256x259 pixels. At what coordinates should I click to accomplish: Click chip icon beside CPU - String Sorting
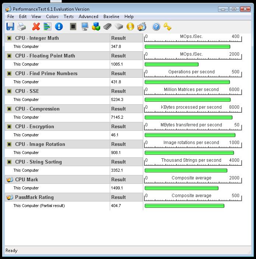tap(9, 162)
